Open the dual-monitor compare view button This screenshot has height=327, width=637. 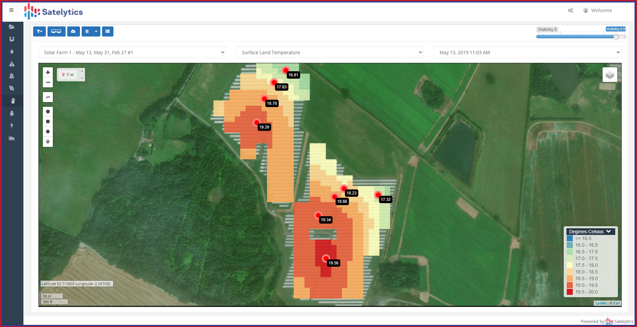click(x=56, y=31)
